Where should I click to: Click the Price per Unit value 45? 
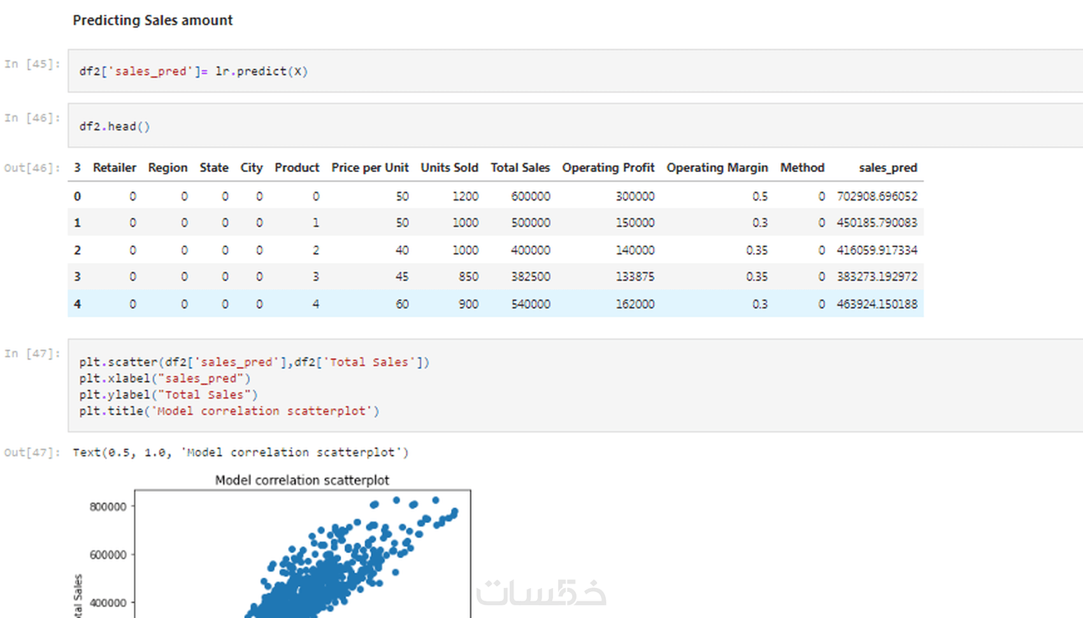pyautogui.click(x=402, y=277)
